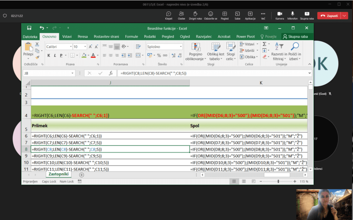Click the Poišči in izberi magnifier icon

pyautogui.click(x=295, y=47)
